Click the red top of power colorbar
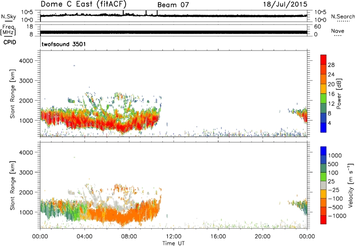Viewport: 355px width, 246px height. 323,59
